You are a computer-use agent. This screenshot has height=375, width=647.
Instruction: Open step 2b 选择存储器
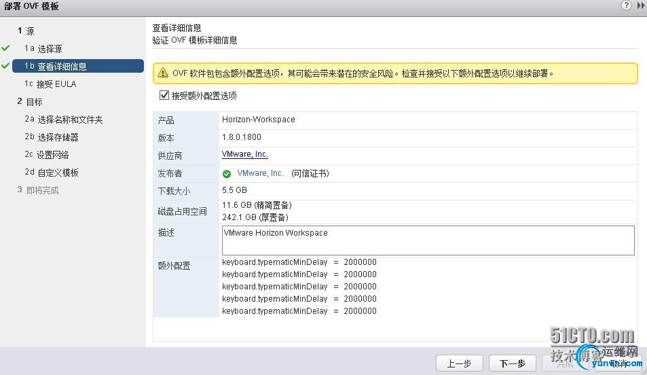[52, 137]
